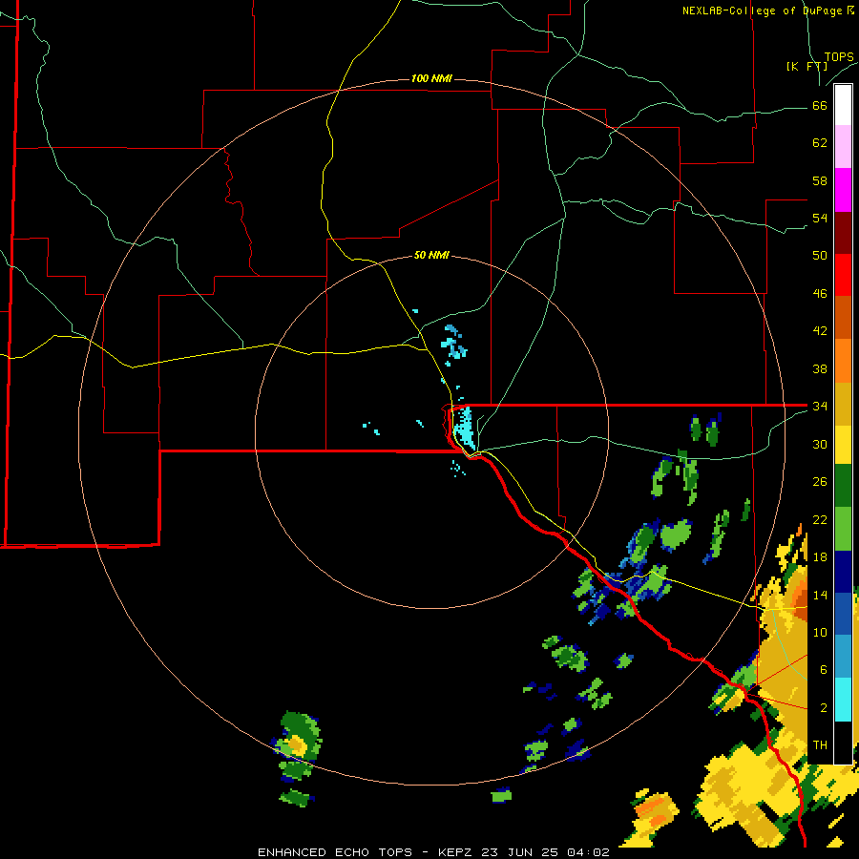859x859 pixels.
Task: Click the KEPZ station identifier
Action: click(x=456, y=852)
